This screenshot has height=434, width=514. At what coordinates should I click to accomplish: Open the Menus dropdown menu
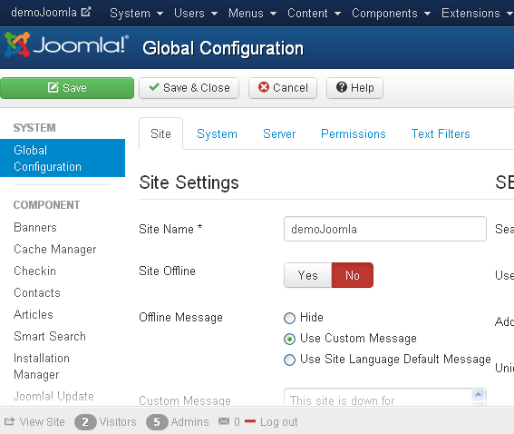pos(252,13)
